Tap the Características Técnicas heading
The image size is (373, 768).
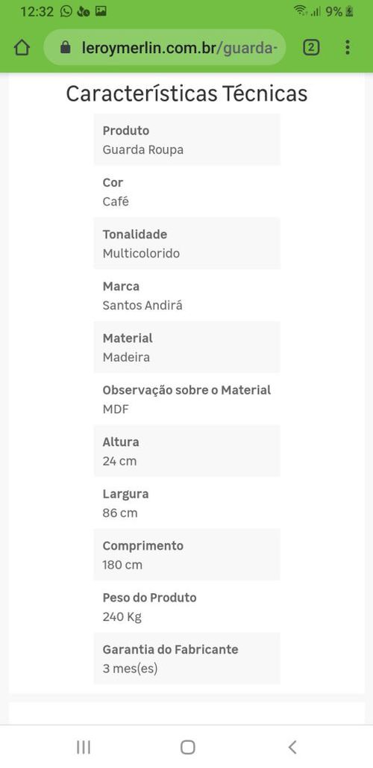tap(186, 93)
